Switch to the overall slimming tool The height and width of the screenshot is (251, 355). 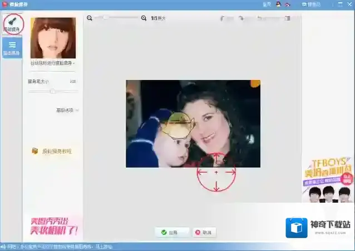pos(12,48)
